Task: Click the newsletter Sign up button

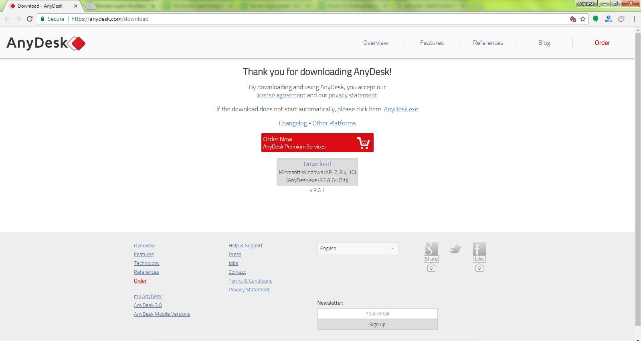Action: pos(377,325)
